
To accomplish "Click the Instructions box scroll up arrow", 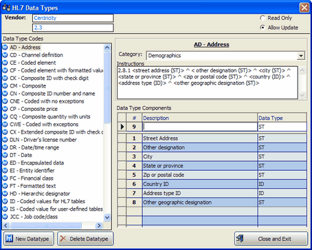I will pos(302,70).
